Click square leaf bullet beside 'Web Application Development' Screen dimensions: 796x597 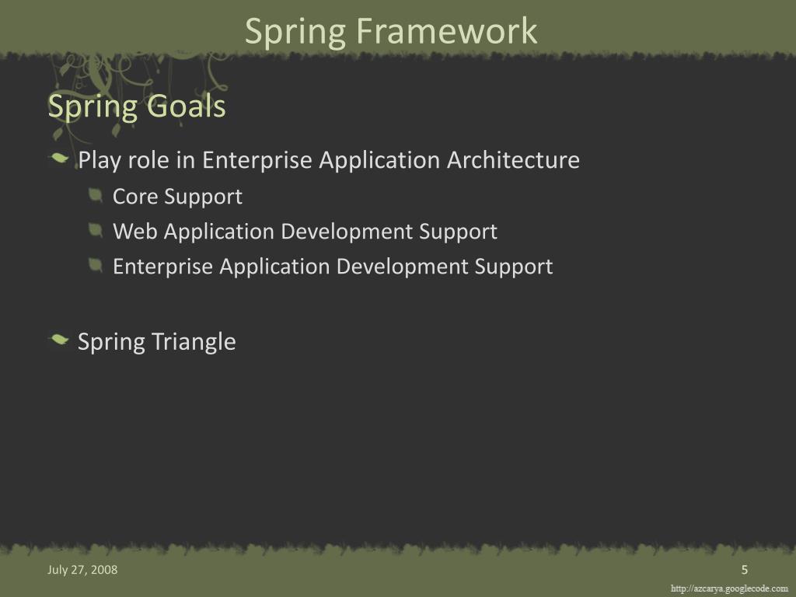(x=96, y=230)
